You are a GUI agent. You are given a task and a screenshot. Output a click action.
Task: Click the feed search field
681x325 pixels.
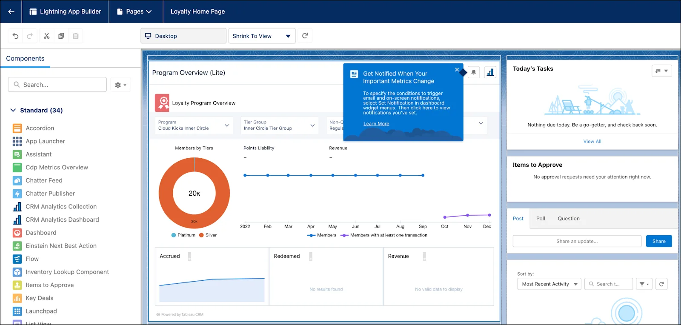tap(609, 284)
